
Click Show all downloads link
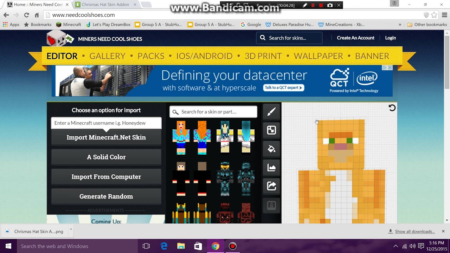click(x=415, y=232)
